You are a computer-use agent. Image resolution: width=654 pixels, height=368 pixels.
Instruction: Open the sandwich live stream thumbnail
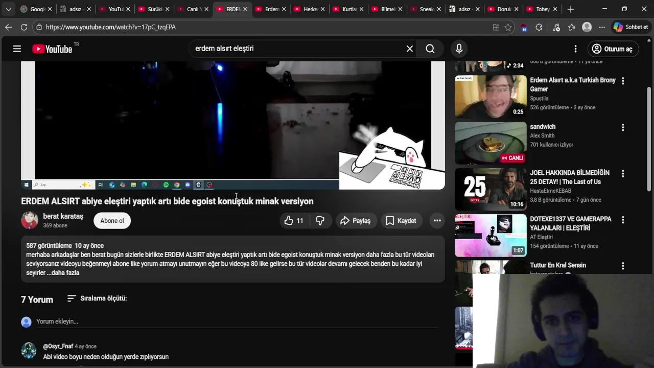point(491,143)
